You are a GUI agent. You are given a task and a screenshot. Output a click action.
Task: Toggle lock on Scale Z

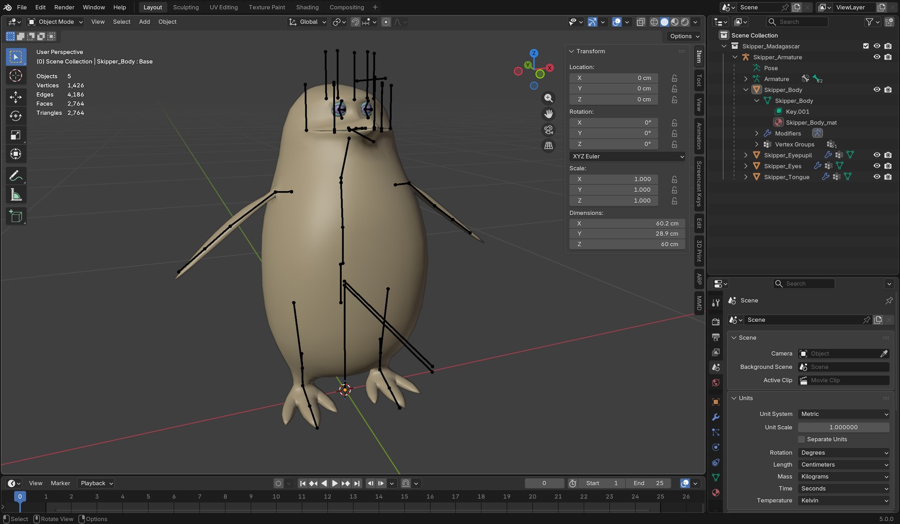tap(674, 201)
